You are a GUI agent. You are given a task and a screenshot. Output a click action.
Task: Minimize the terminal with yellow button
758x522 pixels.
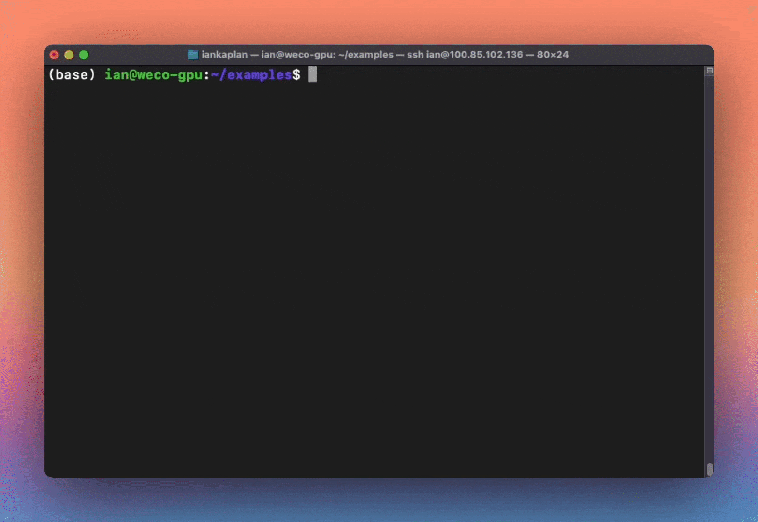click(x=69, y=55)
